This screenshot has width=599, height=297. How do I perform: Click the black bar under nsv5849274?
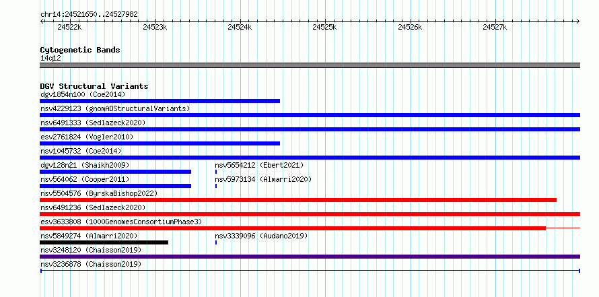pos(104,242)
